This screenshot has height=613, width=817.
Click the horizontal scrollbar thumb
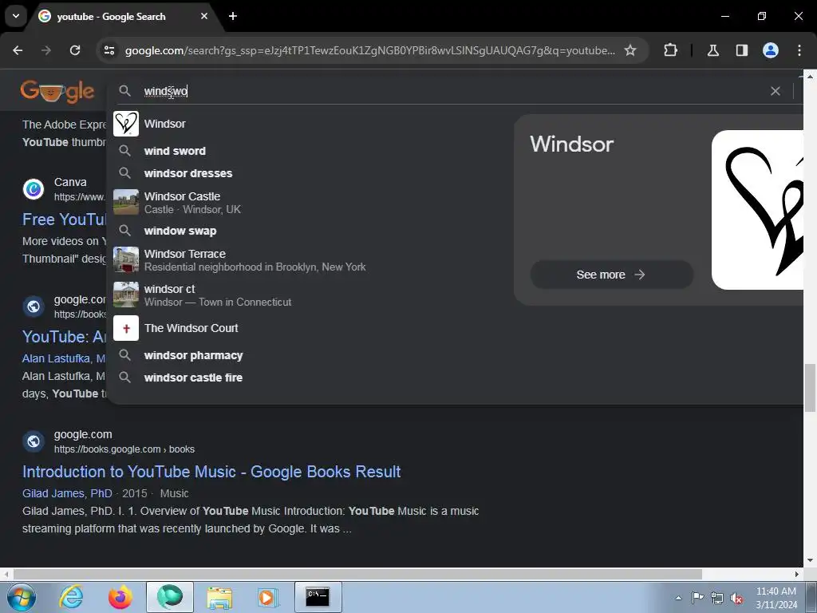(x=357, y=574)
